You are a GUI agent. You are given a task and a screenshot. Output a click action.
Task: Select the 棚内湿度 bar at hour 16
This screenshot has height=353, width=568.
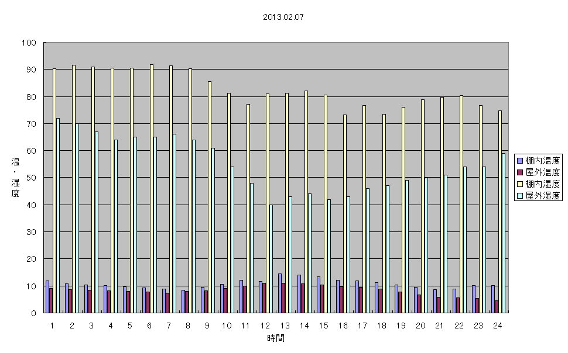tap(345, 214)
